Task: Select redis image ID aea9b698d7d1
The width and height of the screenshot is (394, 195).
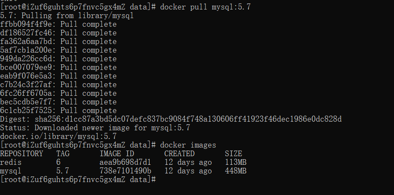Action: point(125,163)
